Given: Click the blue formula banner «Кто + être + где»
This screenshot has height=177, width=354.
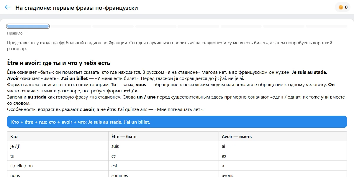Looking at the screenshot, I should (177, 122).
